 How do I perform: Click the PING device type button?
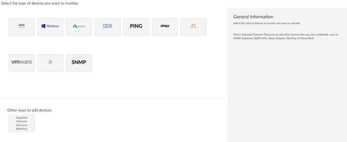[136, 27]
